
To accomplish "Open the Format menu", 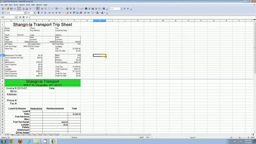I will (22, 5).
